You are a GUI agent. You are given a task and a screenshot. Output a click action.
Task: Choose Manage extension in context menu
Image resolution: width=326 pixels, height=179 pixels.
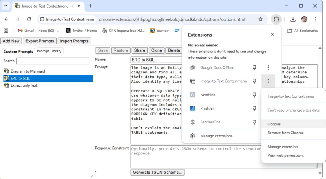(293, 147)
